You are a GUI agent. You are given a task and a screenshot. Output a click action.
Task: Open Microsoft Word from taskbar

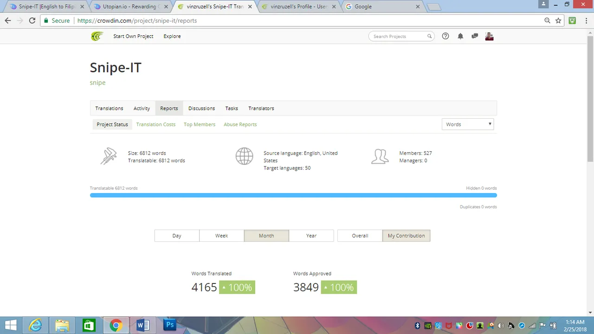point(143,325)
